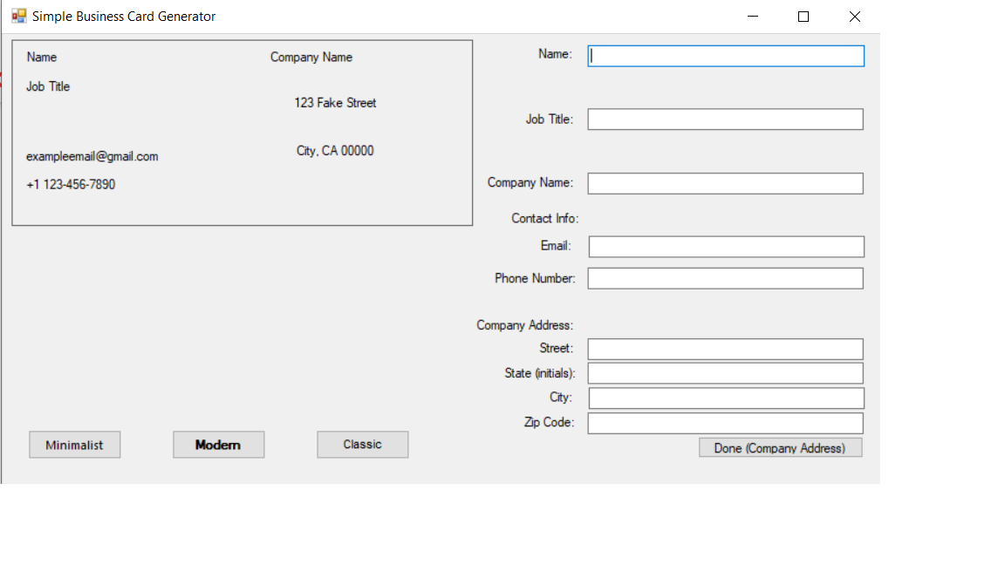The width and height of the screenshot is (1005, 565).
Task: Click the example email on card preview
Action: click(92, 157)
